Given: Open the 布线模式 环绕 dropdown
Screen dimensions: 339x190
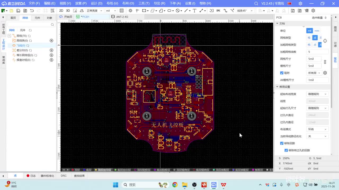Looking at the screenshot, I should [x=317, y=129].
